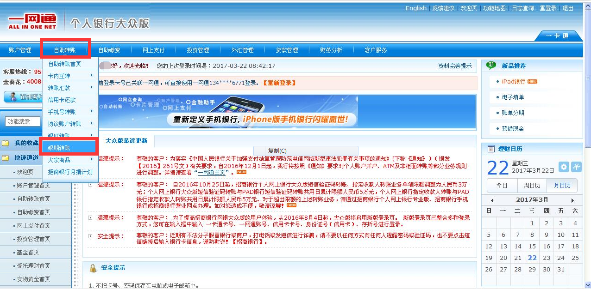591x289 pixels.
Task: Switch calendar to 月日历 view
Action: 562,185
